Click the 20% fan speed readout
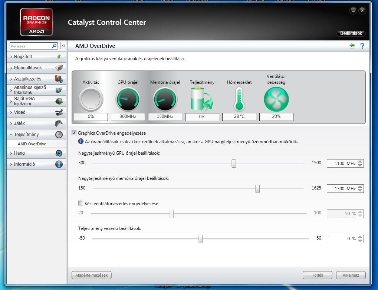The image size is (378, 290). pyautogui.click(x=276, y=117)
